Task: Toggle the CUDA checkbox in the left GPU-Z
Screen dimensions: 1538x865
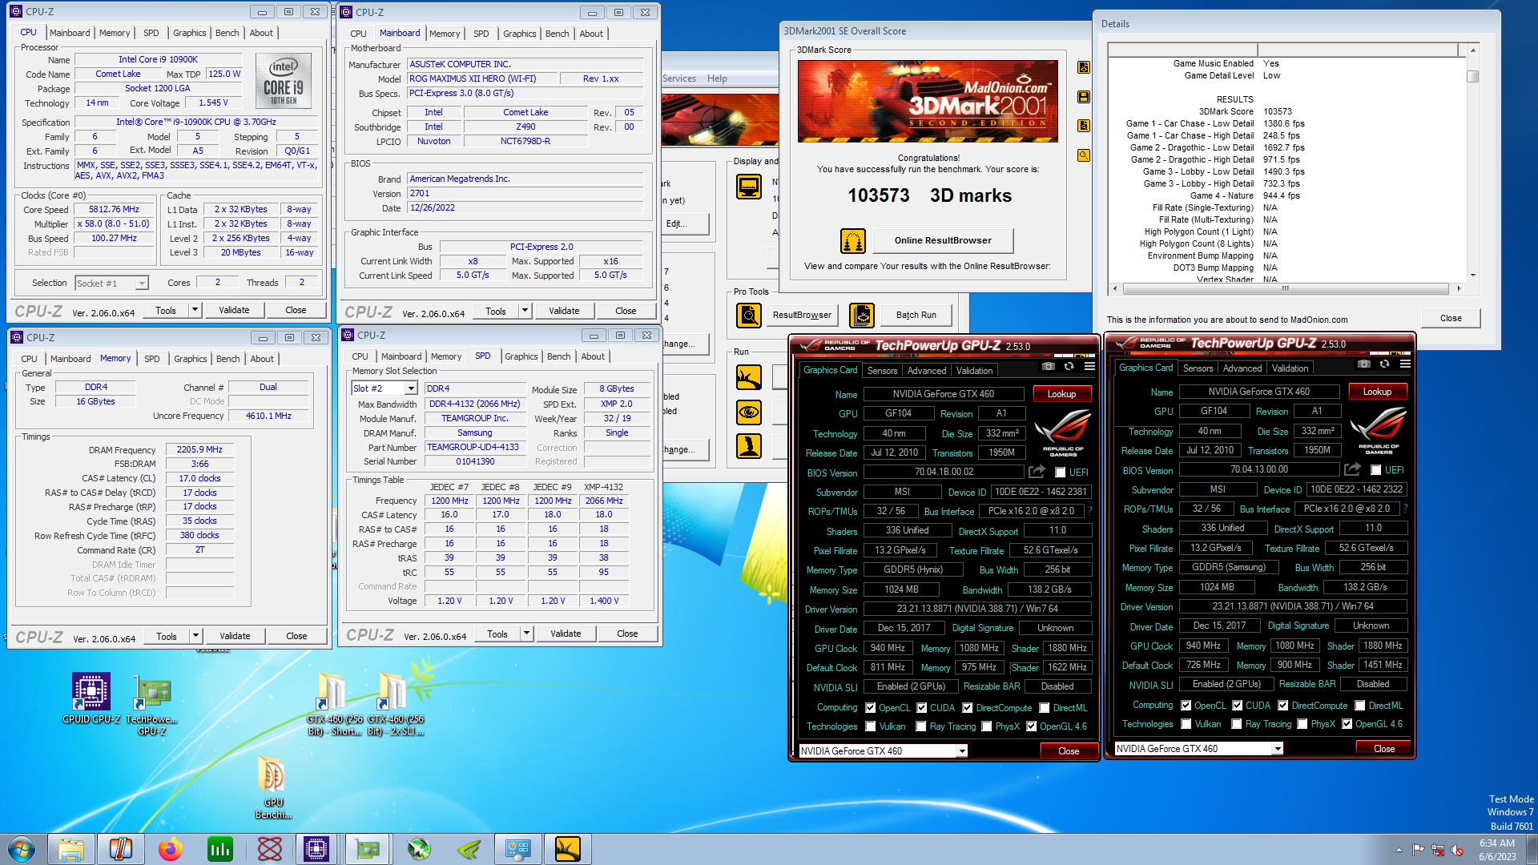Action: pyautogui.click(x=922, y=708)
